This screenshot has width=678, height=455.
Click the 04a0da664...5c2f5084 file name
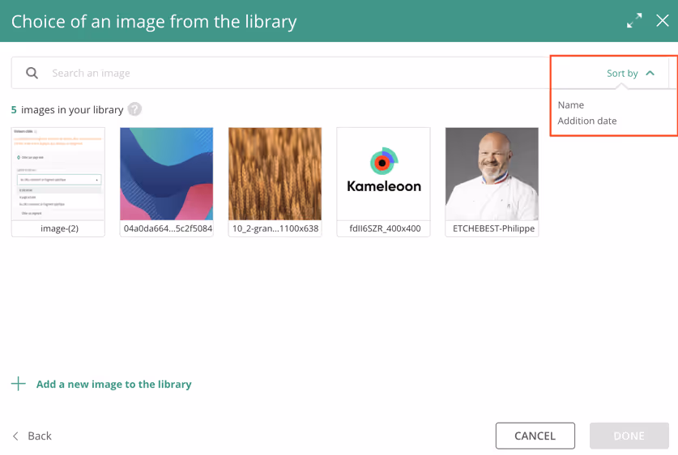pyautogui.click(x=168, y=228)
